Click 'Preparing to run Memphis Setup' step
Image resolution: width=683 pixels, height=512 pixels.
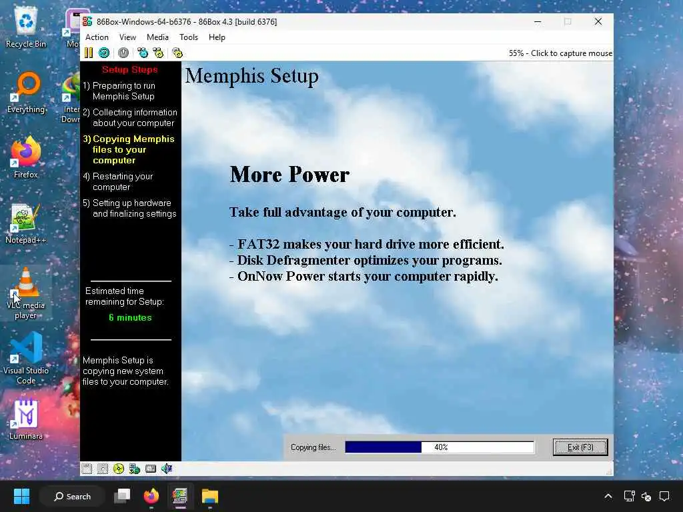[119, 91]
